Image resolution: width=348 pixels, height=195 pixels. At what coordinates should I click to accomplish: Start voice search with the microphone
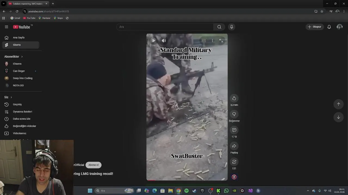pos(232,27)
